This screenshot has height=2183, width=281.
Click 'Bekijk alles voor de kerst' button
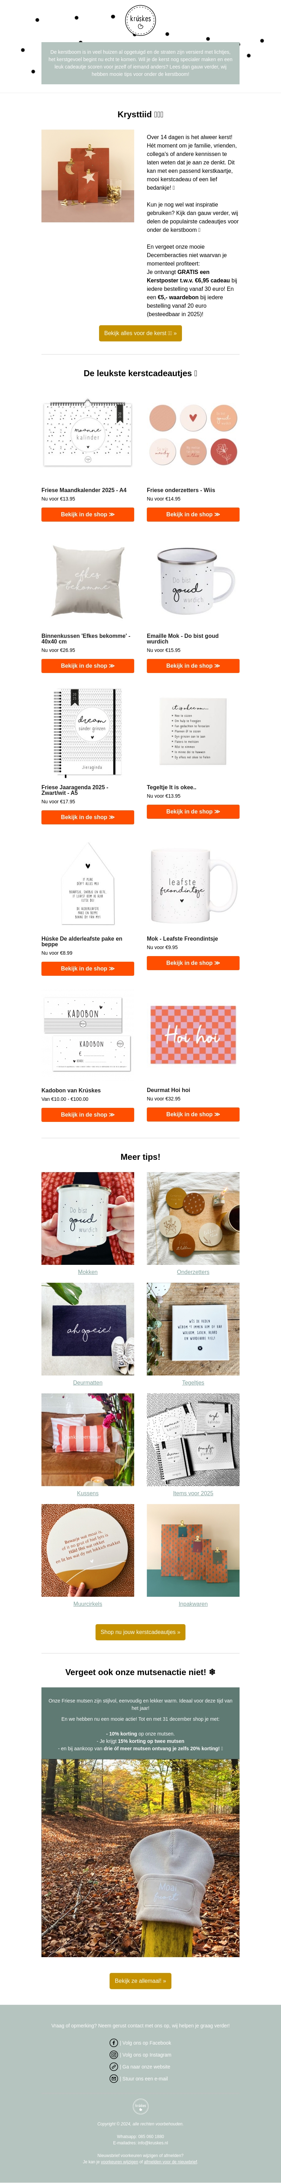[140, 333]
